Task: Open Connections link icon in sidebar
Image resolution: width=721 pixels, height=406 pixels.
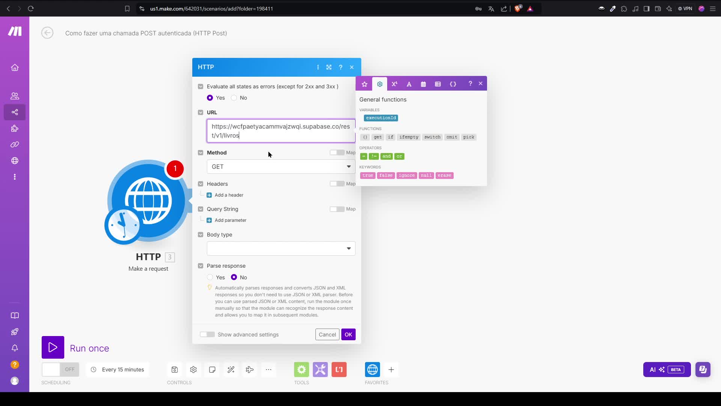Action: coord(15,144)
